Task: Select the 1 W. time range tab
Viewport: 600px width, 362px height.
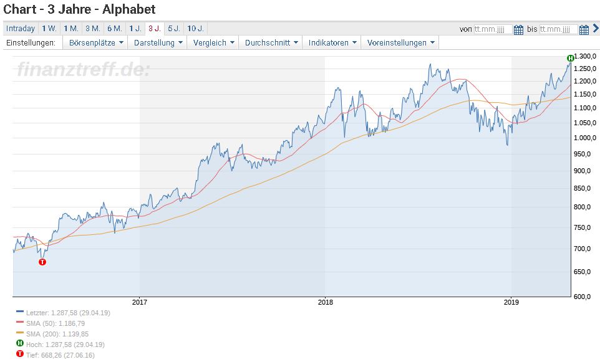Action: click(x=49, y=28)
